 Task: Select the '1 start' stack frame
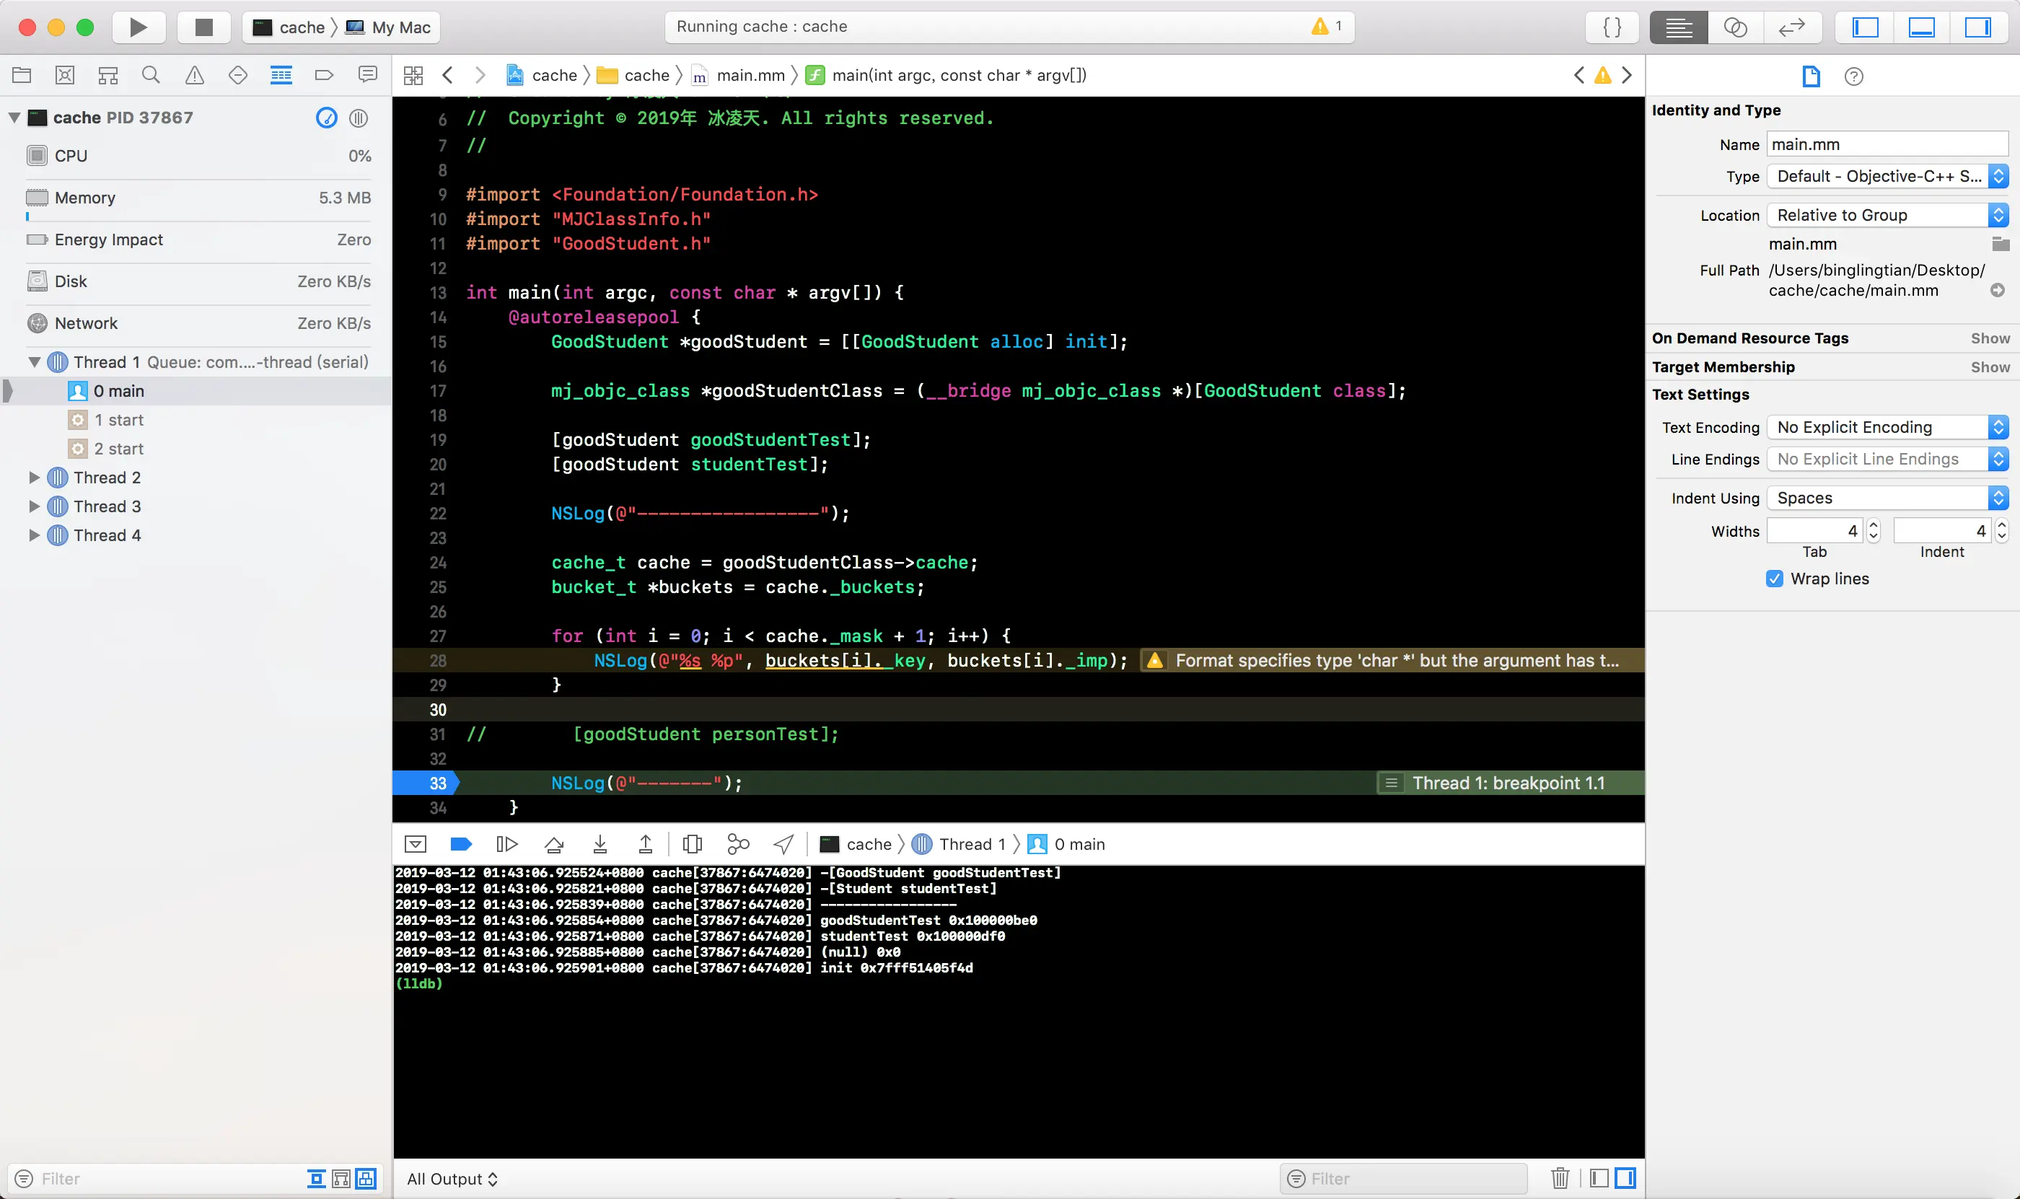point(118,419)
